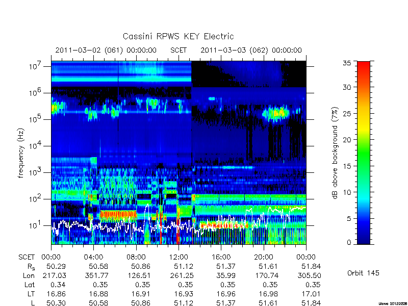Click LT value '16.96'

(x=226, y=294)
